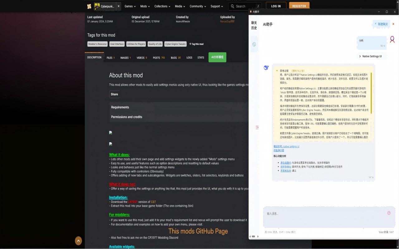Image resolution: width=399 pixels, height=249 pixels.
Task: Click the AI助手 window title icon
Action: 251,12
